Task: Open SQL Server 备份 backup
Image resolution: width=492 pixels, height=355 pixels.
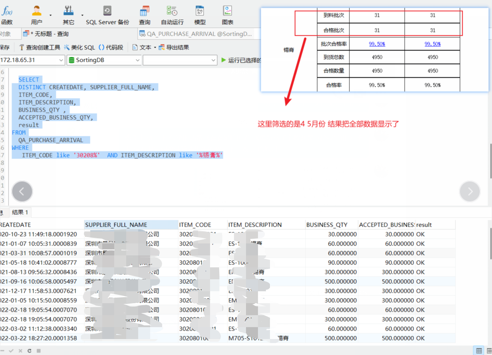Action: pos(107,15)
